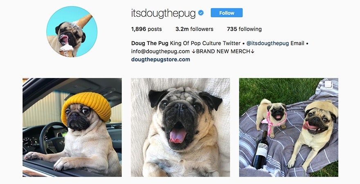Click the small pug with pink bandana
This screenshot has width=360, height=184.
(272, 116)
